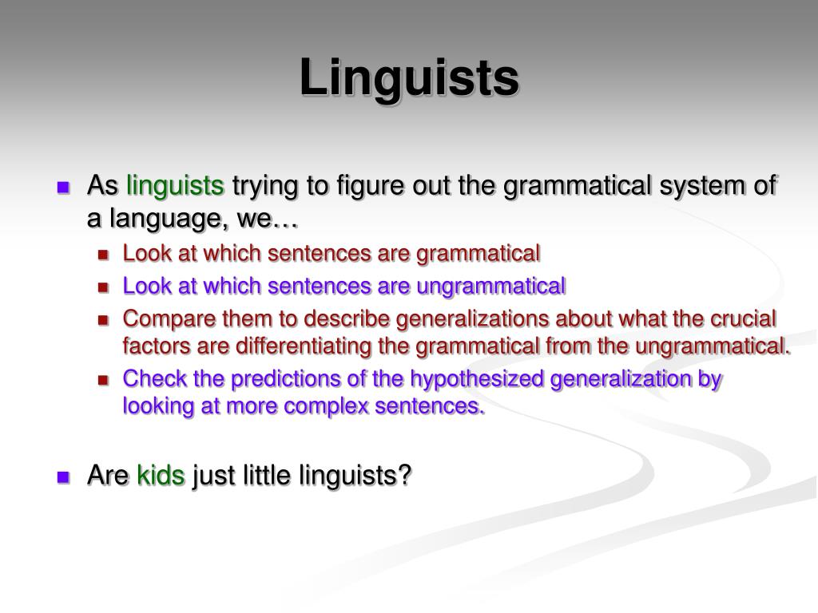Screen dimensions: 818x613
Task: Click the slide title "Linguists"
Action: [410, 78]
